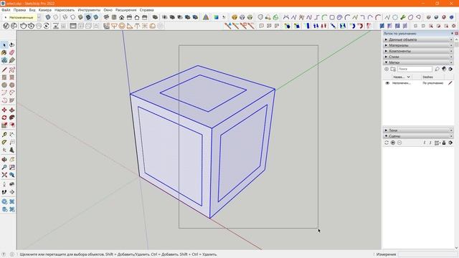Select the Line pencil tool

point(4,70)
